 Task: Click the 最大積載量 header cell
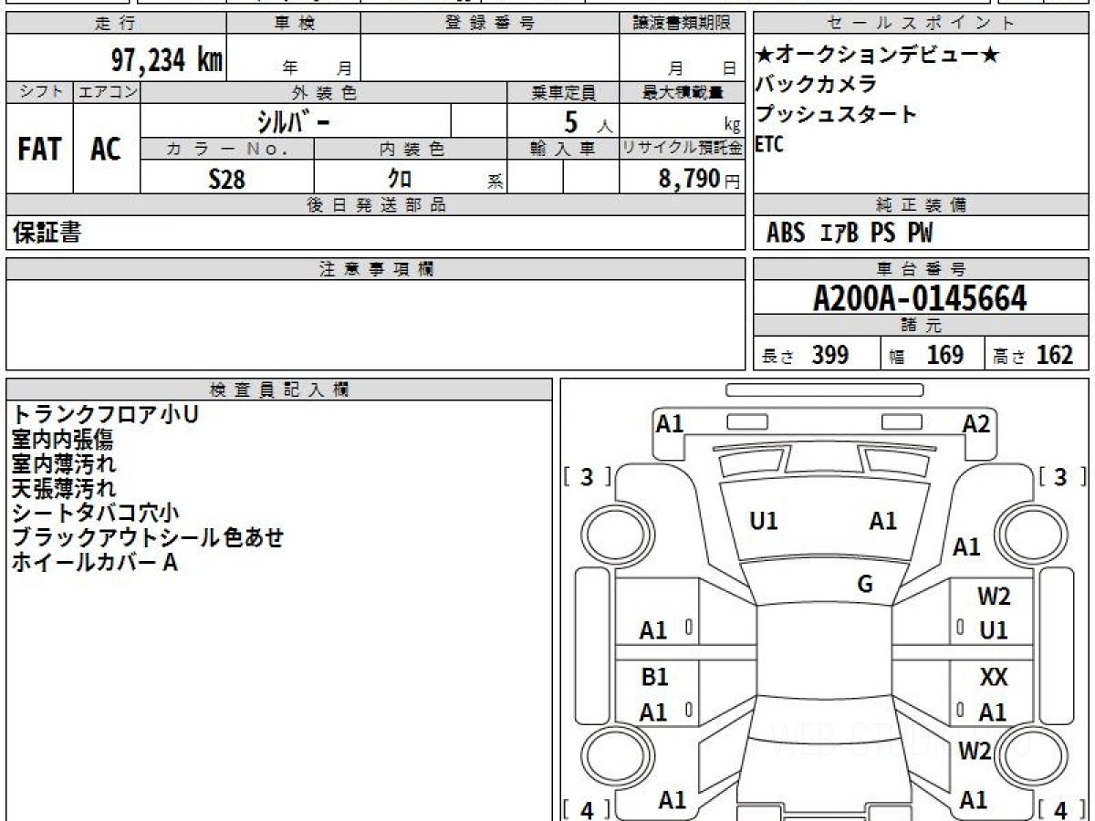pyautogui.click(x=683, y=92)
